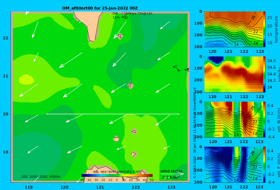280x190 pixels.
Task: Click the yellow high-anomaly patch near 21N 119E
Action: pos(26,80)
